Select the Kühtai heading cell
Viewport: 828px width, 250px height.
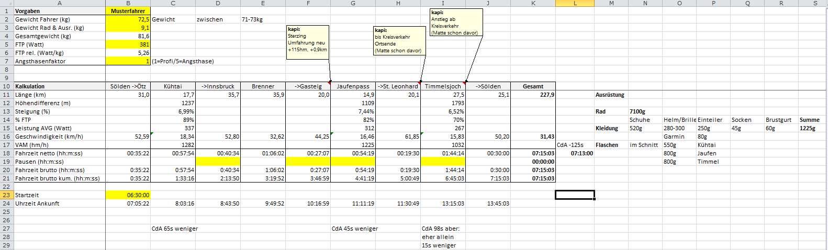coord(173,86)
